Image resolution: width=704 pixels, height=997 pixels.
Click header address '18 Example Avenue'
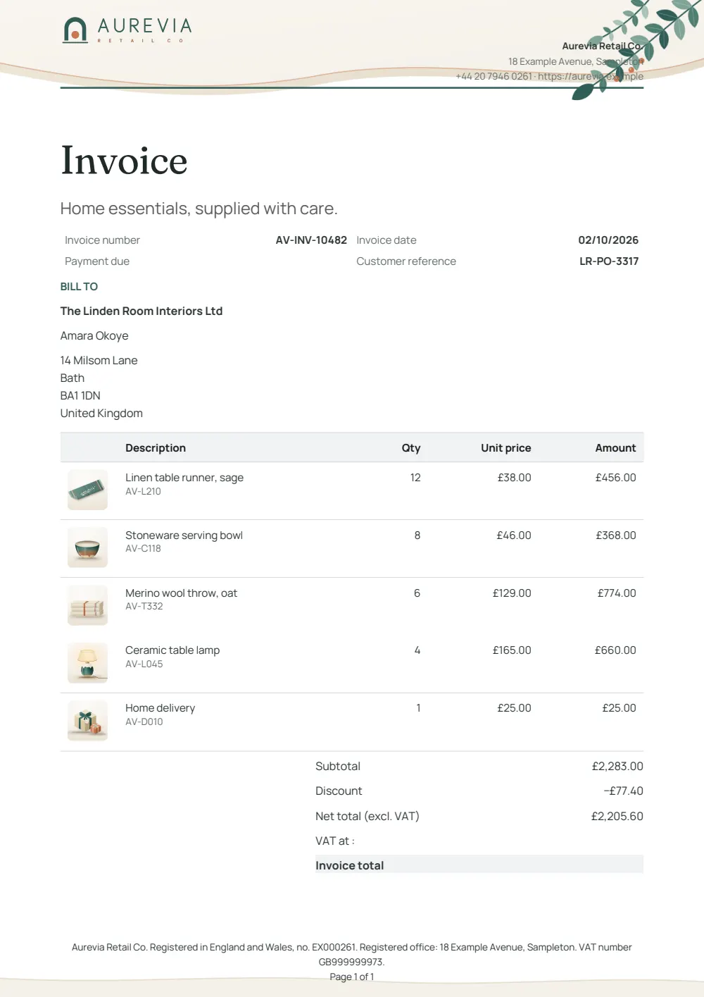point(550,61)
